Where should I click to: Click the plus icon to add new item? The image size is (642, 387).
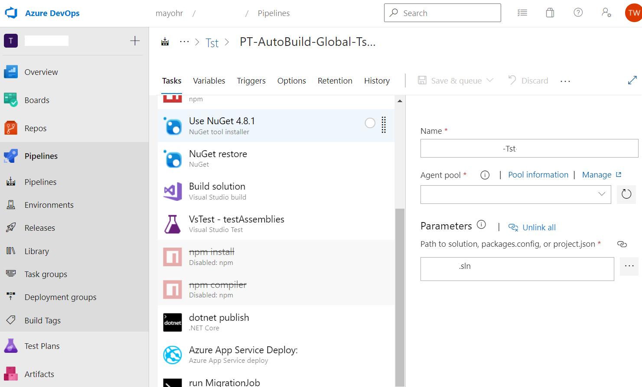point(135,41)
